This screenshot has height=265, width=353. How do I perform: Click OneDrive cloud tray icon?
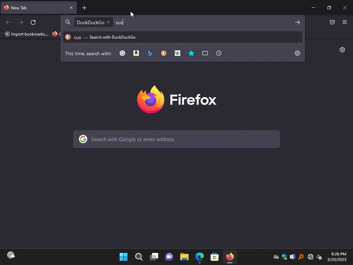(276, 257)
